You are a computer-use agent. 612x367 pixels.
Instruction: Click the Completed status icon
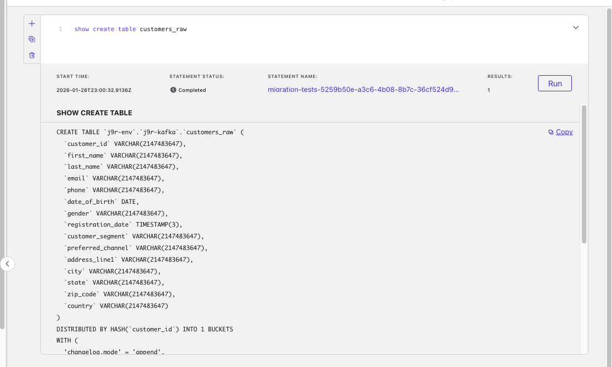pyautogui.click(x=173, y=90)
